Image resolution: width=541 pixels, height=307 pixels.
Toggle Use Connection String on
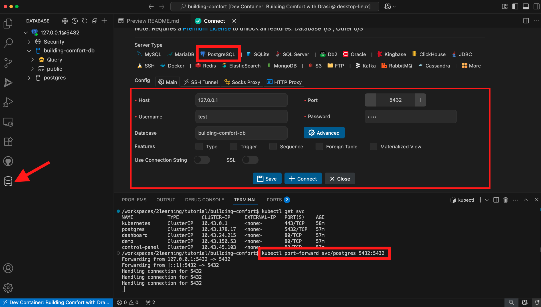click(202, 160)
